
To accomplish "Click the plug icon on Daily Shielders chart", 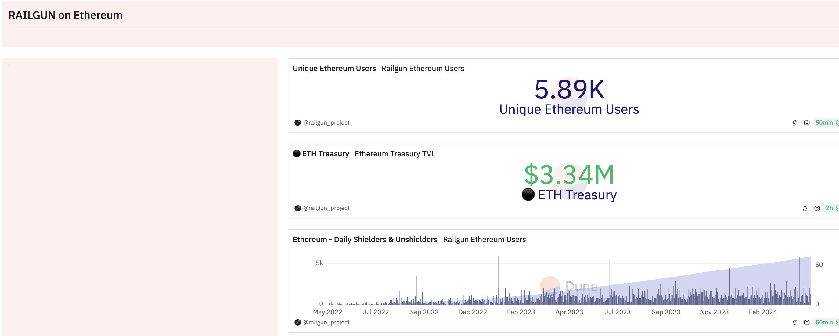I will (x=794, y=322).
